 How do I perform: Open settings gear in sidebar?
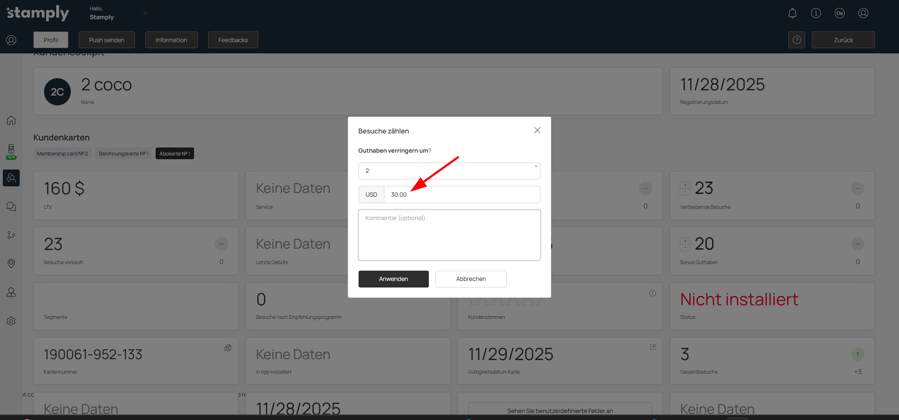pos(11,321)
